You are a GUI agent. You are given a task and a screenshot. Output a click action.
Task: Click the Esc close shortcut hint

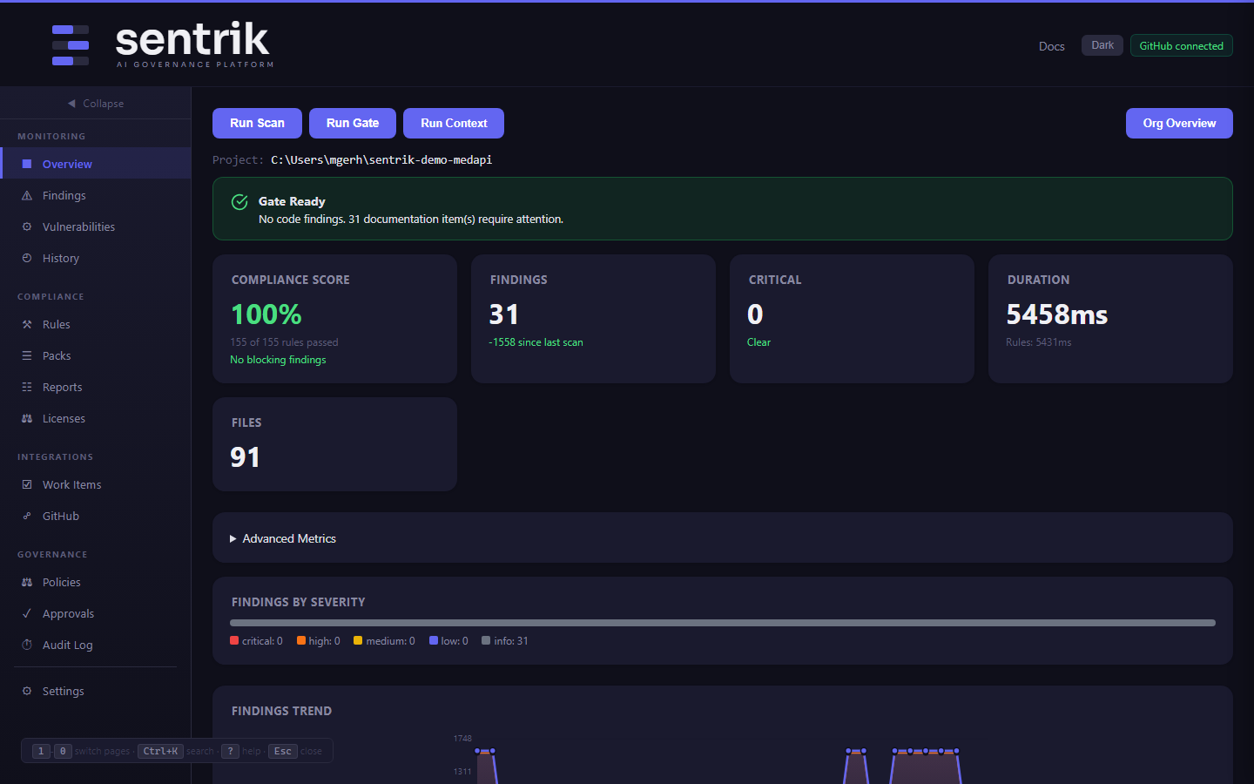(283, 751)
